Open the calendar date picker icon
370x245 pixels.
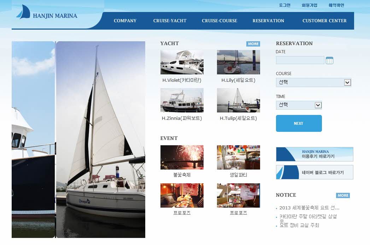[x=329, y=61]
